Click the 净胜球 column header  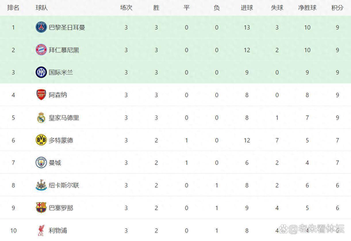307,8
